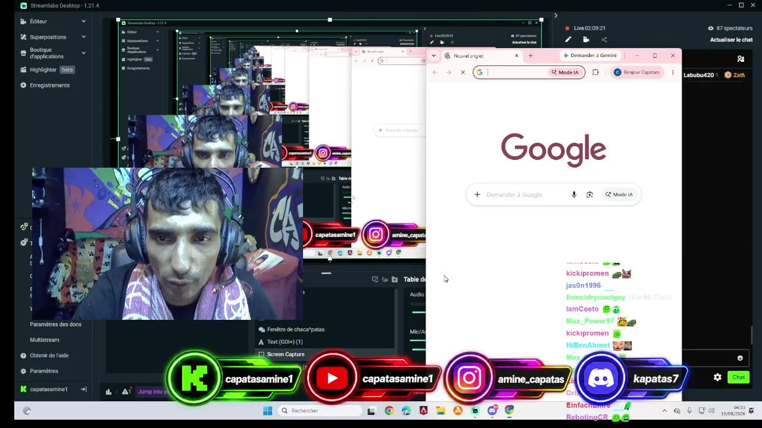Open the Éditeur section in Streamlabs sidebar
The width and height of the screenshot is (762, 428).
(x=39, y=21)
